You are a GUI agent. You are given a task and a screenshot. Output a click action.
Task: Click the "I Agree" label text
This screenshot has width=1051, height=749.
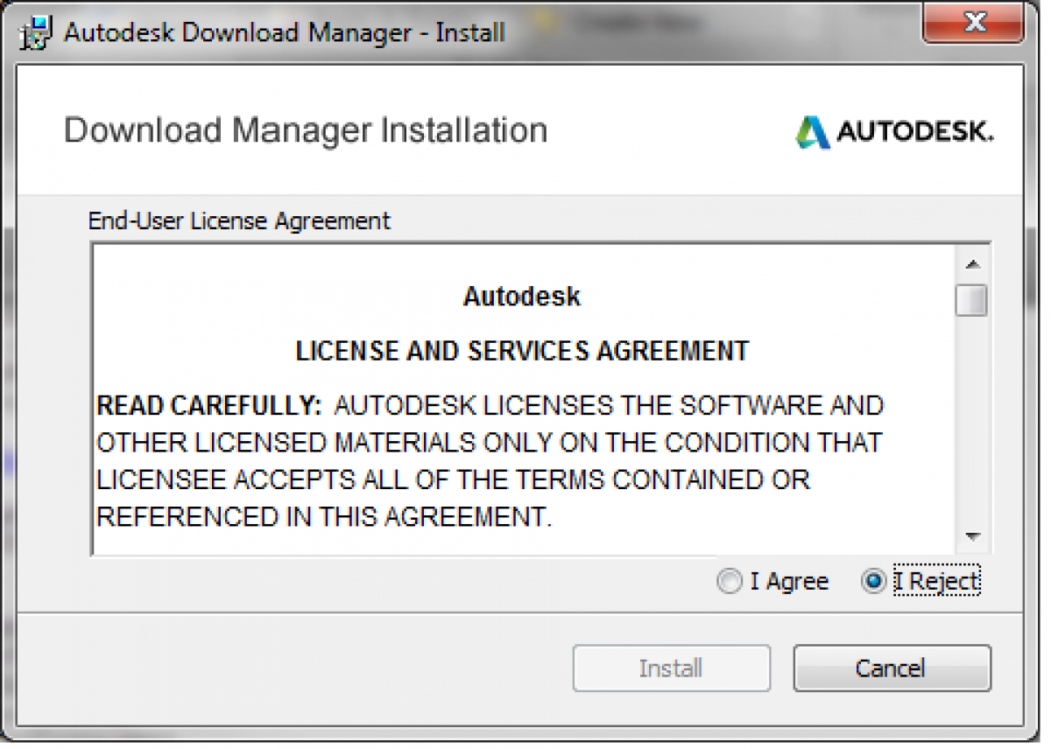789,582
